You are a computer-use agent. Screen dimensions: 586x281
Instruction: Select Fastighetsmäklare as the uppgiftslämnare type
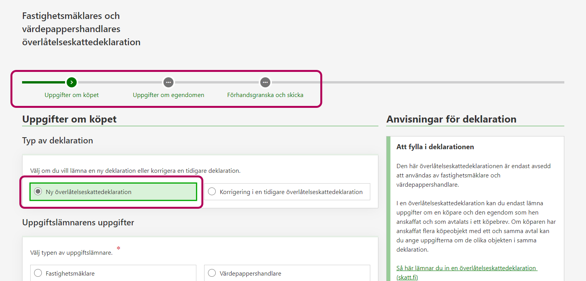pos(38,273)
